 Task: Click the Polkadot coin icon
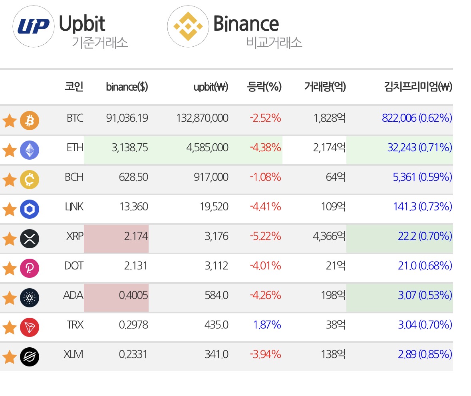pyautogui.click(x=30, y=268)
